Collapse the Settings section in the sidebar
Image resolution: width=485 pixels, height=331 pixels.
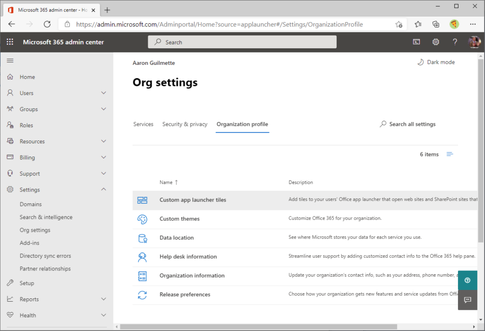[103, 189]
